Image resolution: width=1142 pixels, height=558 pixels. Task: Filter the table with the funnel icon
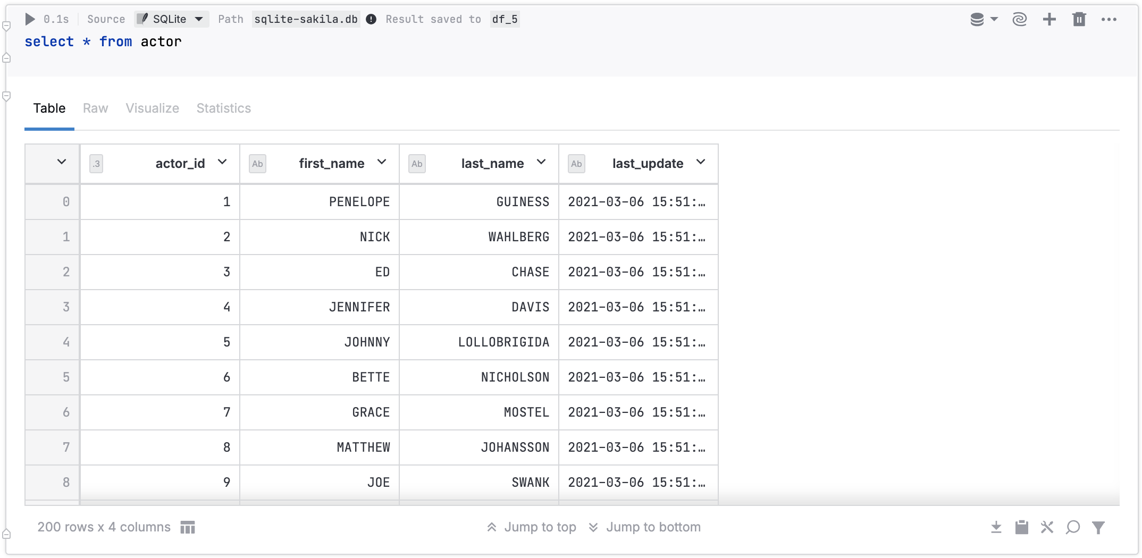1098,527
